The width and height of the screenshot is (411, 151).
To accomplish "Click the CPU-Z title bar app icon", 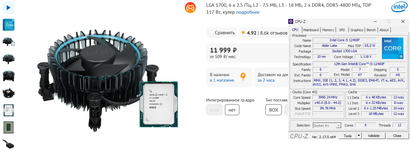I will click(x=291, y=21).
